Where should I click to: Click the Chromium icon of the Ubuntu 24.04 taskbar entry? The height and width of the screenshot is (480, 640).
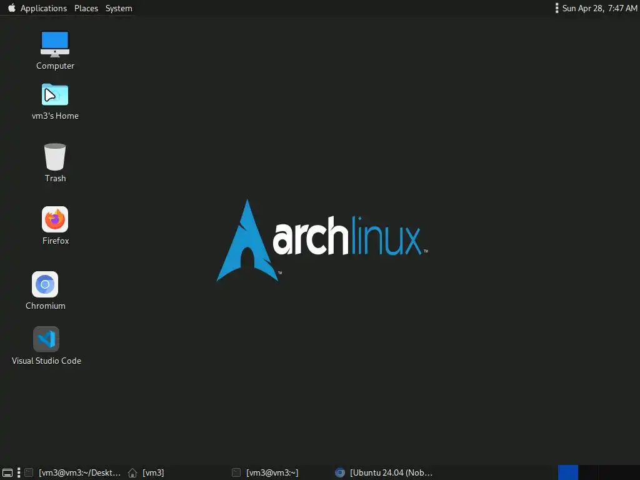point(339,472)
